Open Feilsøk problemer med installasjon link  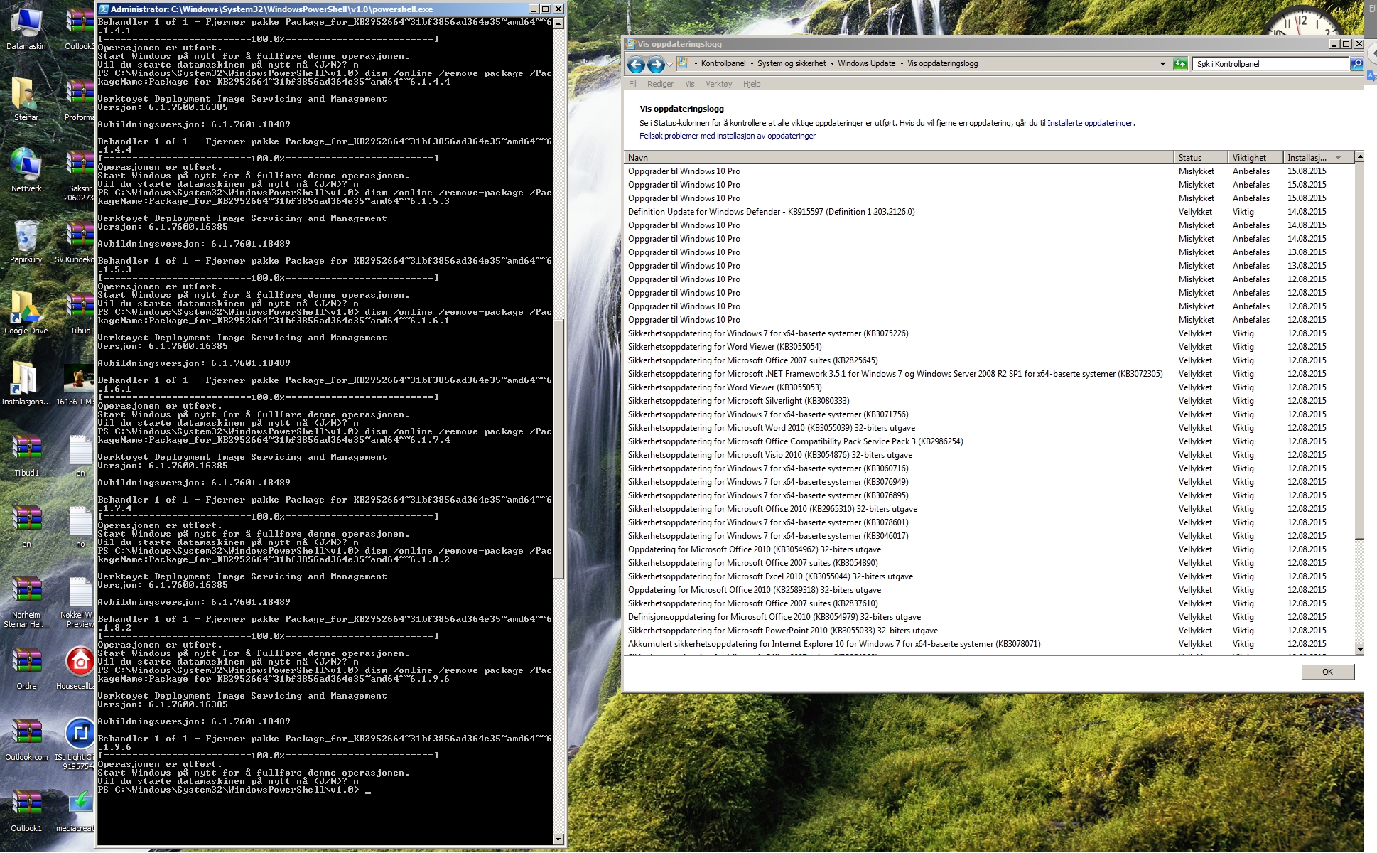(728, 136)
